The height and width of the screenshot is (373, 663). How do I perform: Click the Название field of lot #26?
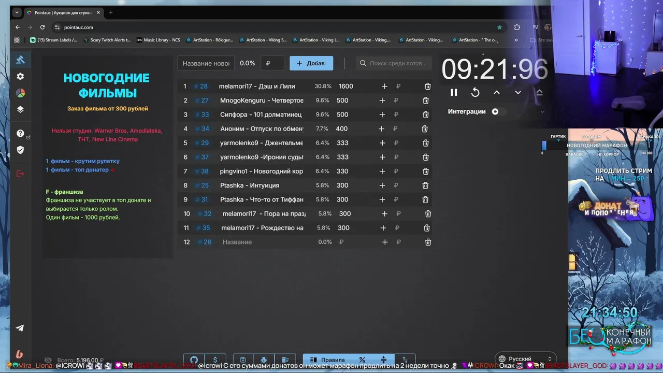click(x=263, y=242)
